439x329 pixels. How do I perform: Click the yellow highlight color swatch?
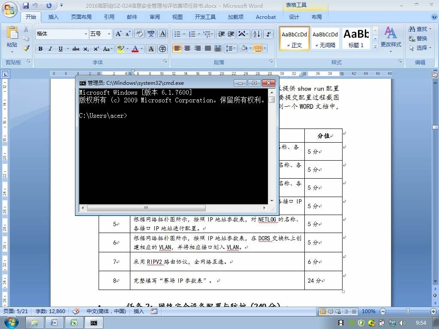pos(120,49)
